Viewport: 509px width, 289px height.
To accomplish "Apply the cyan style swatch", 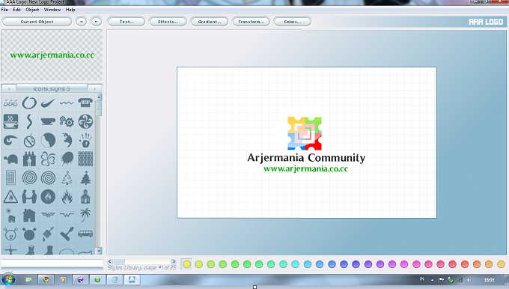I will (x=296, y=264).
